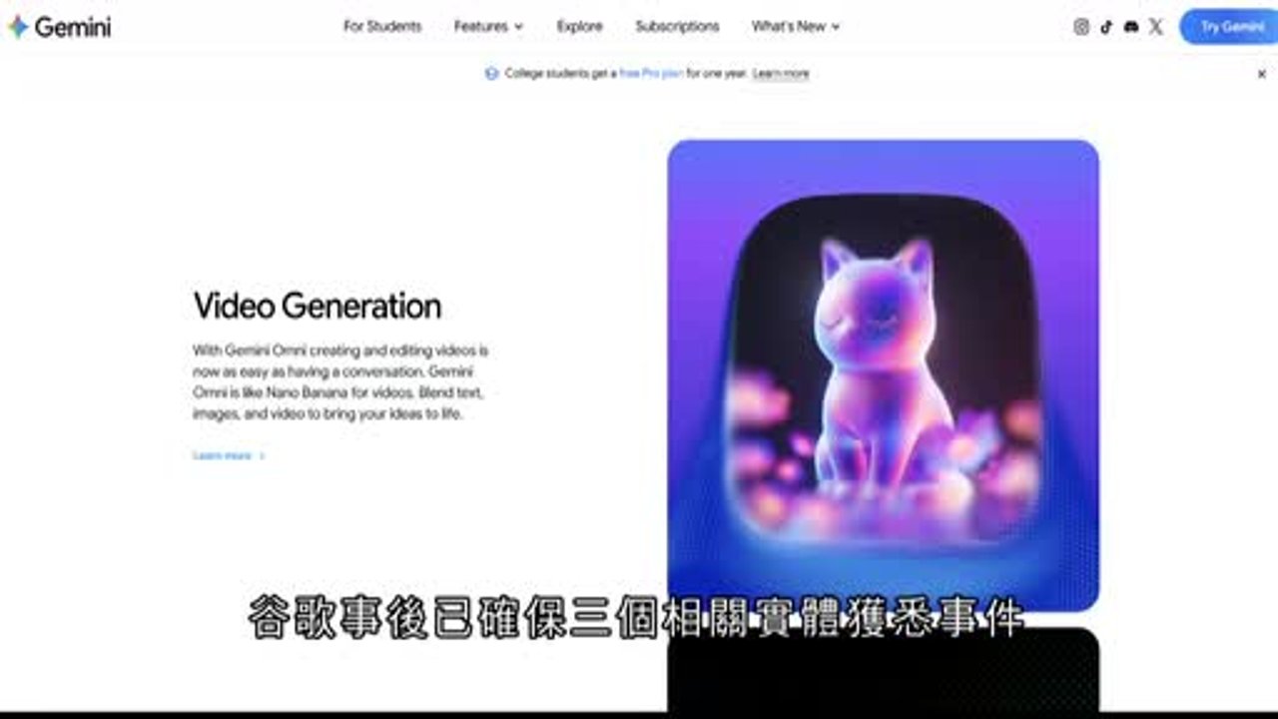Follow the banner's Learn more link
This screenshot has width=1278, height=719.
point(781,74)
